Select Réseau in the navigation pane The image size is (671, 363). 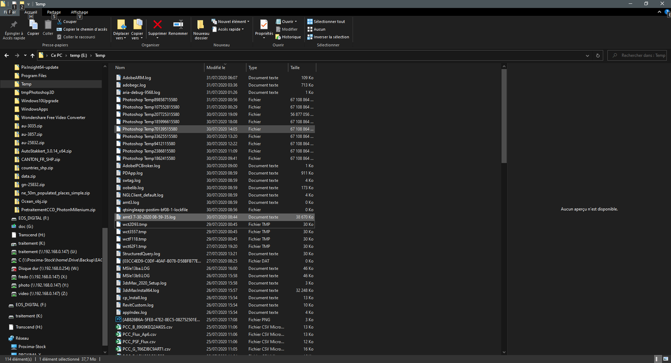[22, 338]
